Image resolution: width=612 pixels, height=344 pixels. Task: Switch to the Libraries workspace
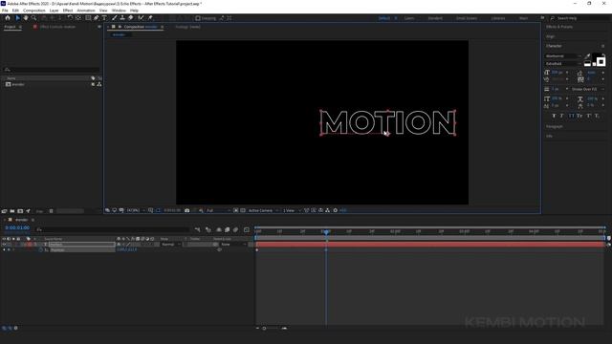pos(498,18)
